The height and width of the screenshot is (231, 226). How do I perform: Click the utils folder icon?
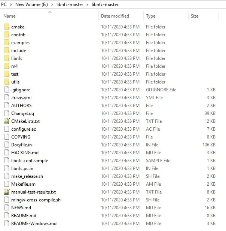(6, 82)
